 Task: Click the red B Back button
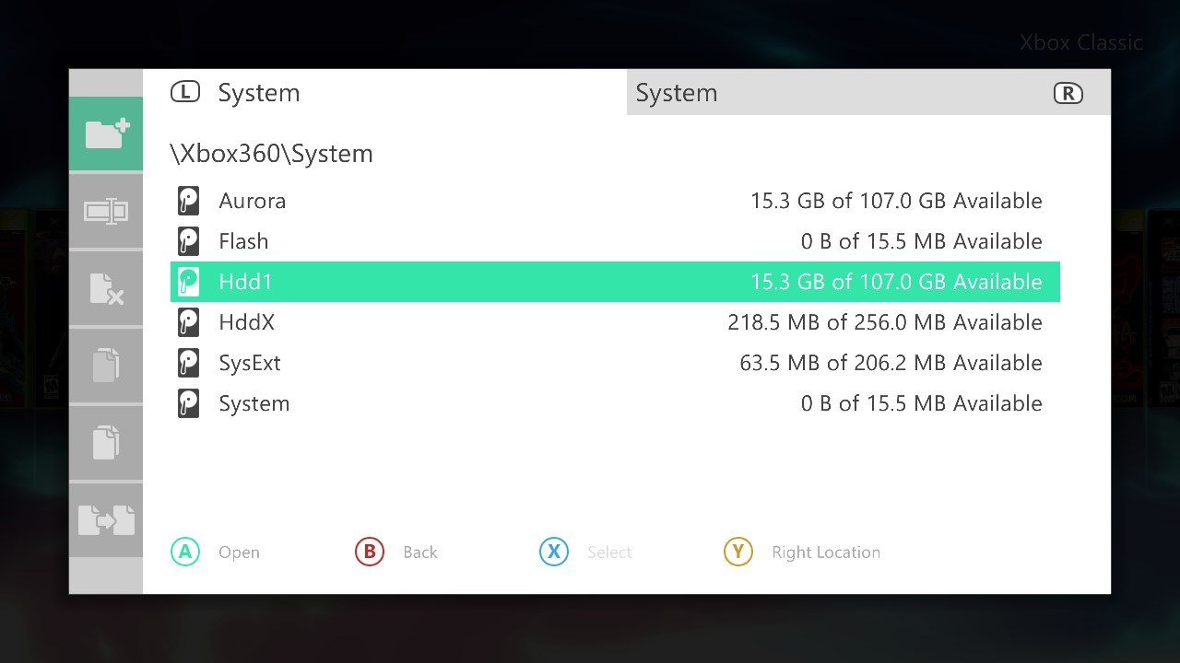396,552
